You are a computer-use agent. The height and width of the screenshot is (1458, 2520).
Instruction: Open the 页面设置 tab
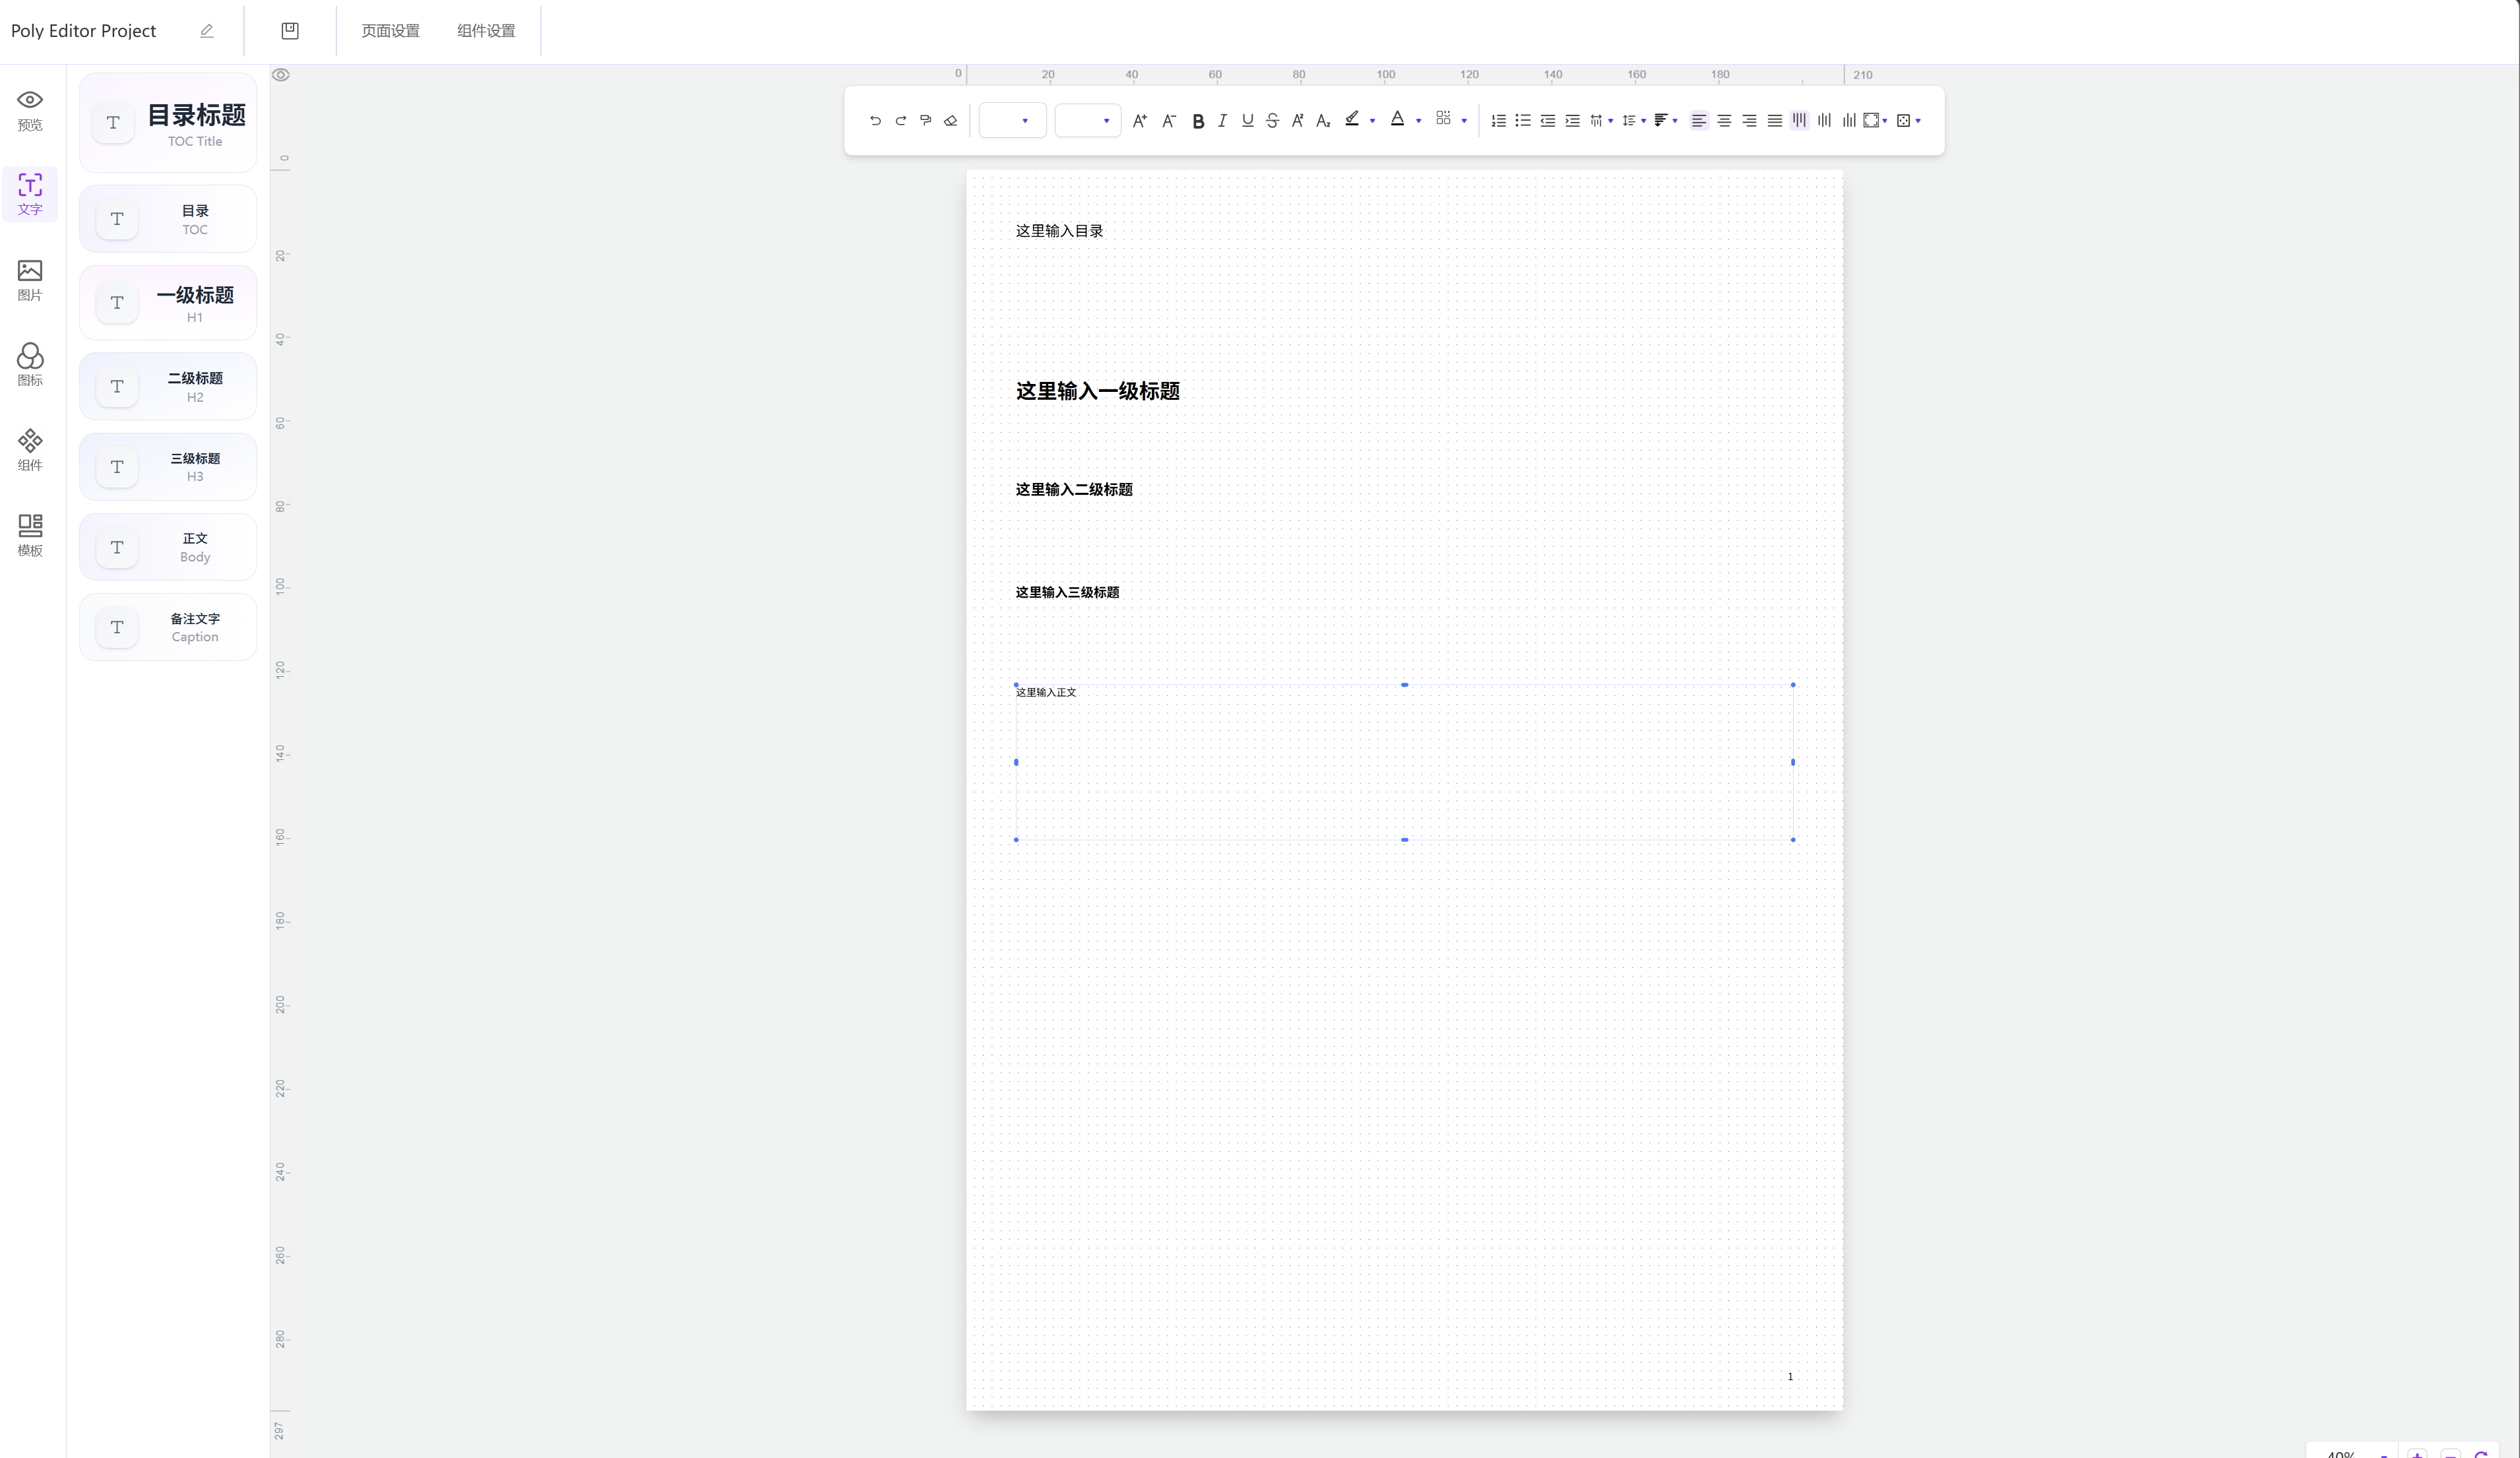[x=390, y=31]
